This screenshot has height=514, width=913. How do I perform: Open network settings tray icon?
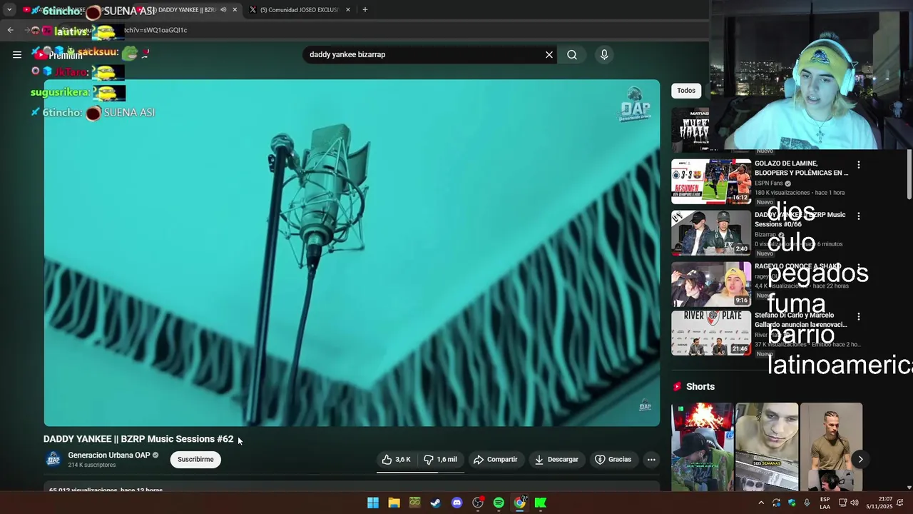[842, 503]
